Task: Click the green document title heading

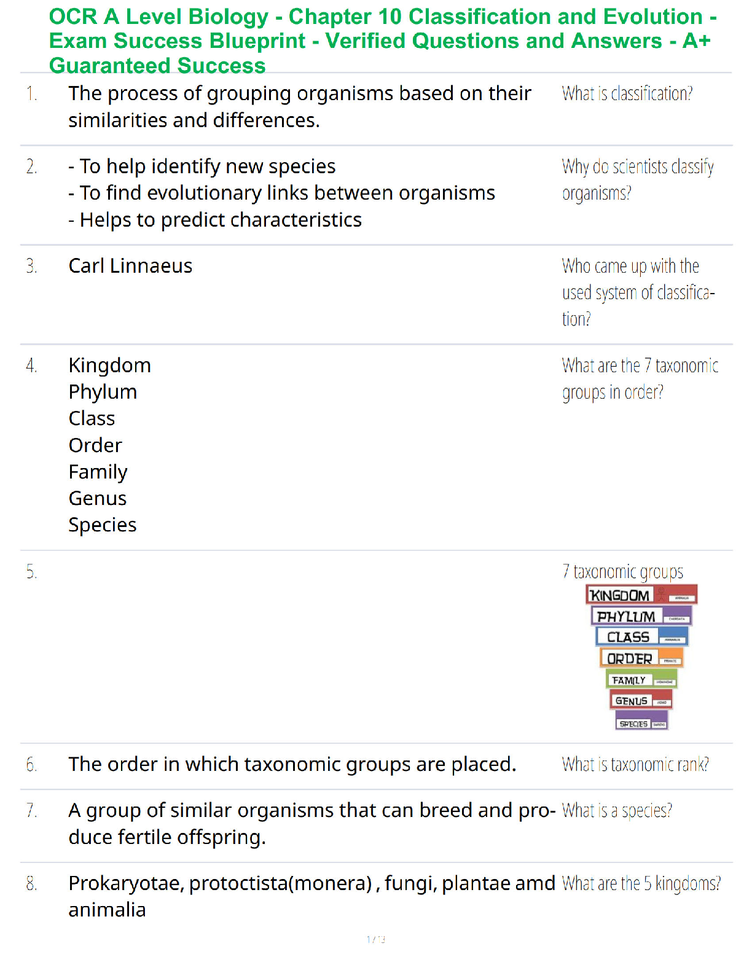Action: [382, 41]
